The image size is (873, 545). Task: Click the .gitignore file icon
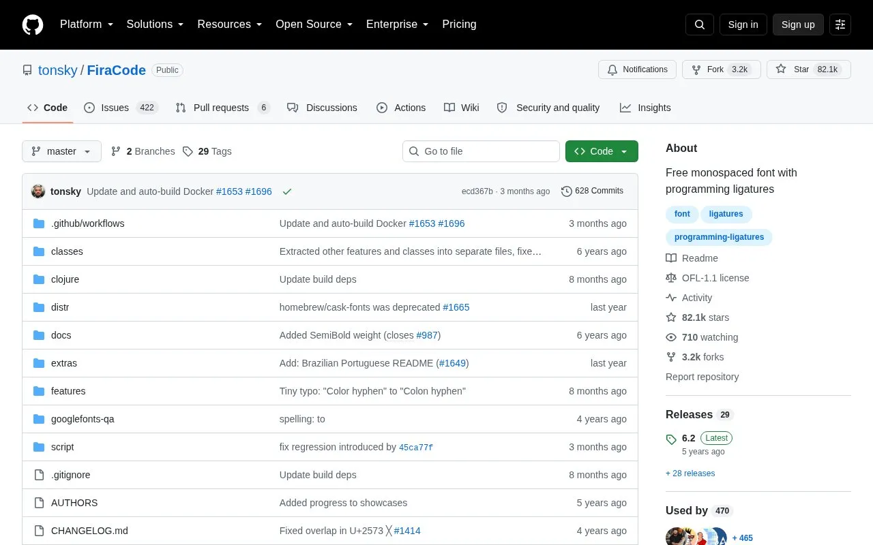click(x=39, y=475)
